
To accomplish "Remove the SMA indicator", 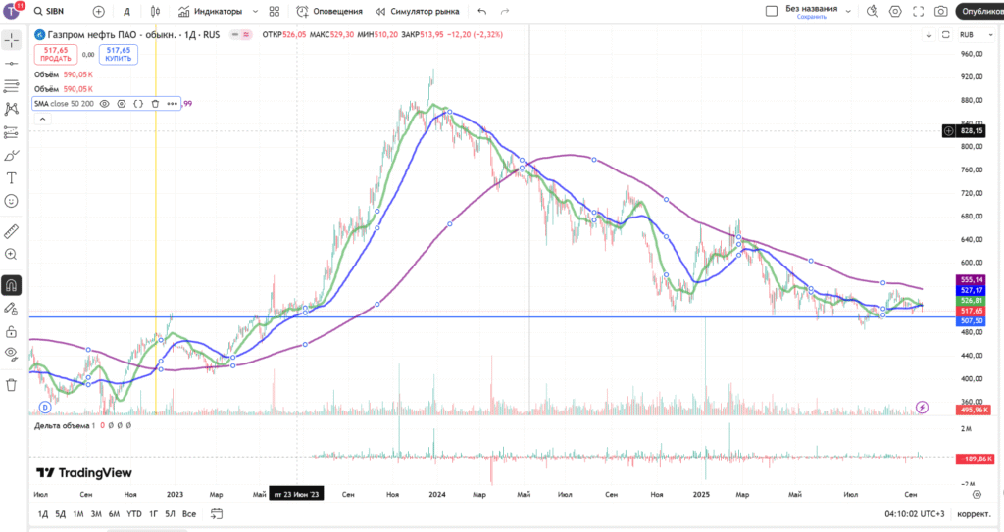I will (x=155, y=103).
